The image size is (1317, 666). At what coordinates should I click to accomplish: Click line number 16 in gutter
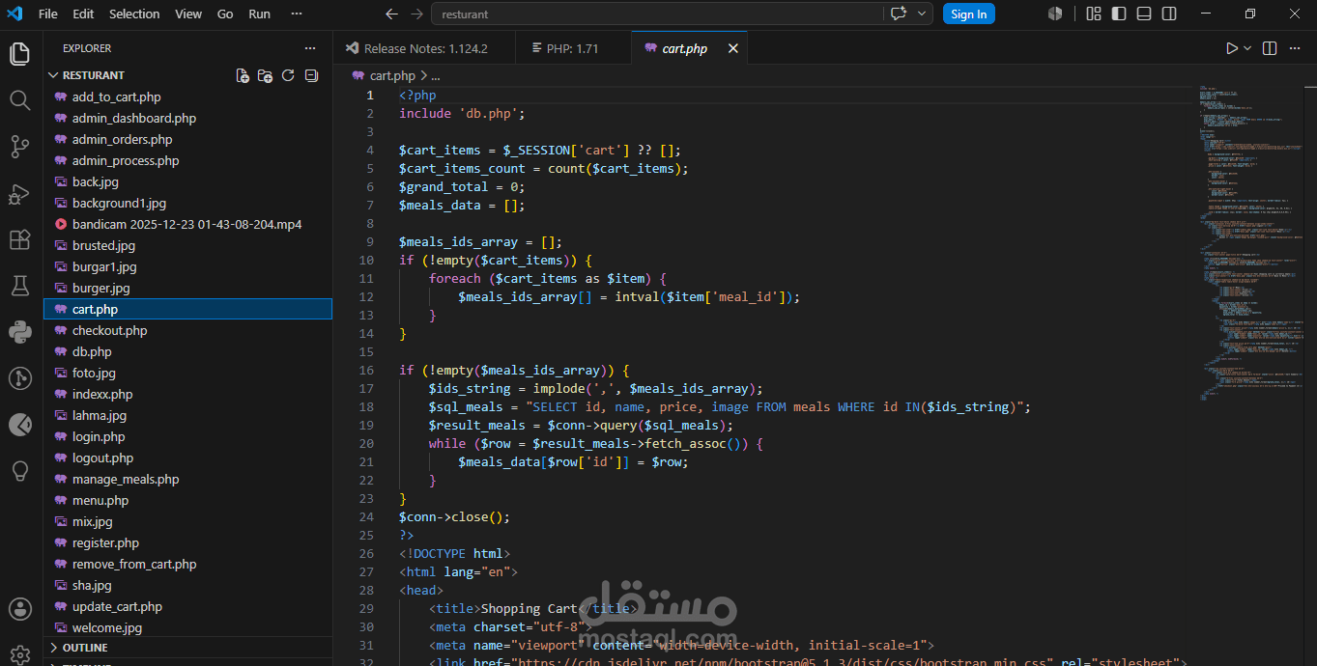365,370
